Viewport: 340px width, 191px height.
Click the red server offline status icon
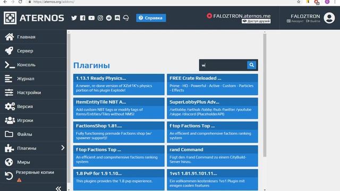pos(209,16)
